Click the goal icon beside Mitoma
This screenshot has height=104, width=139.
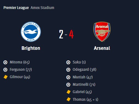coord(5,62)
